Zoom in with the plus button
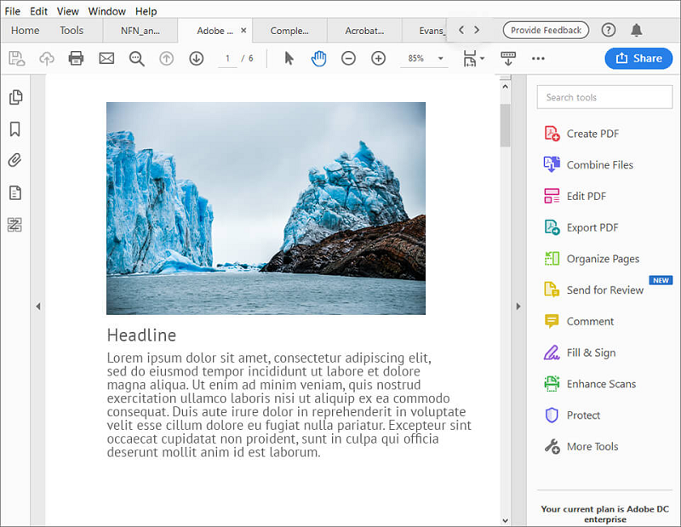681x527 pixels. click(x=379, y=59)
